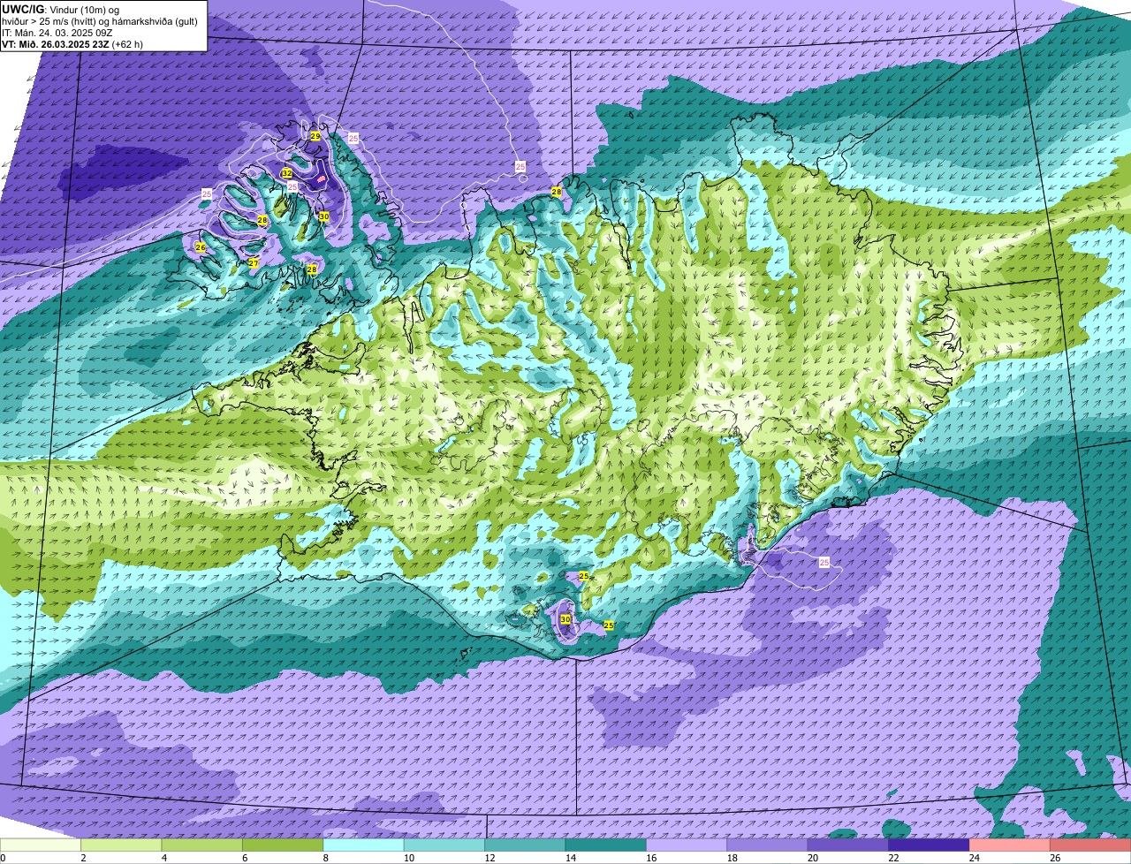Click the 22–24 m/s dark indigo swatch
The image size is (1131, 864).
(930, 845)
